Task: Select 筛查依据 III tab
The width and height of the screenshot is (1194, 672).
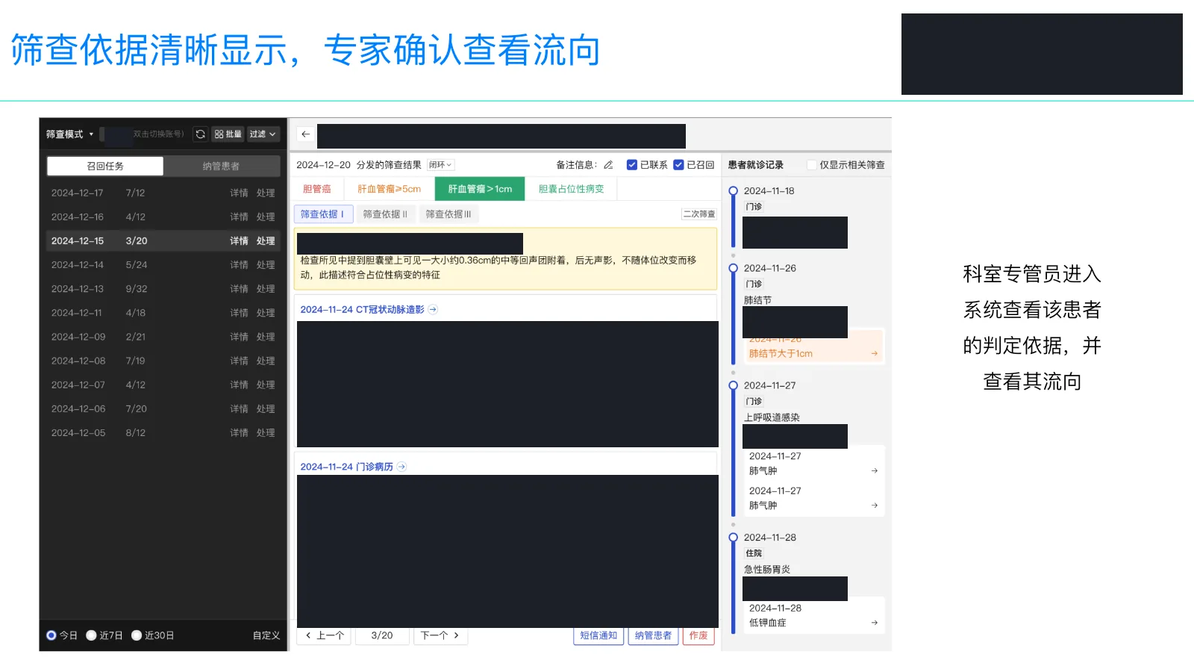Action: click(448, 214)
